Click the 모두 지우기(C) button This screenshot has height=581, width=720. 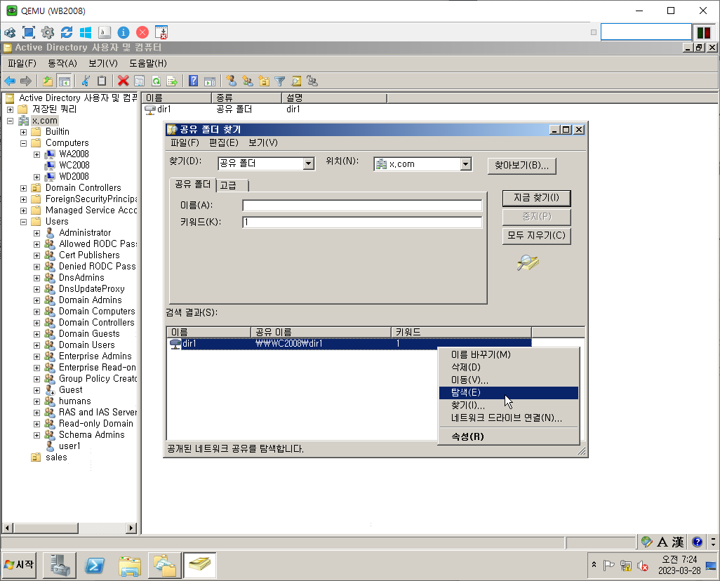point(536,236)
